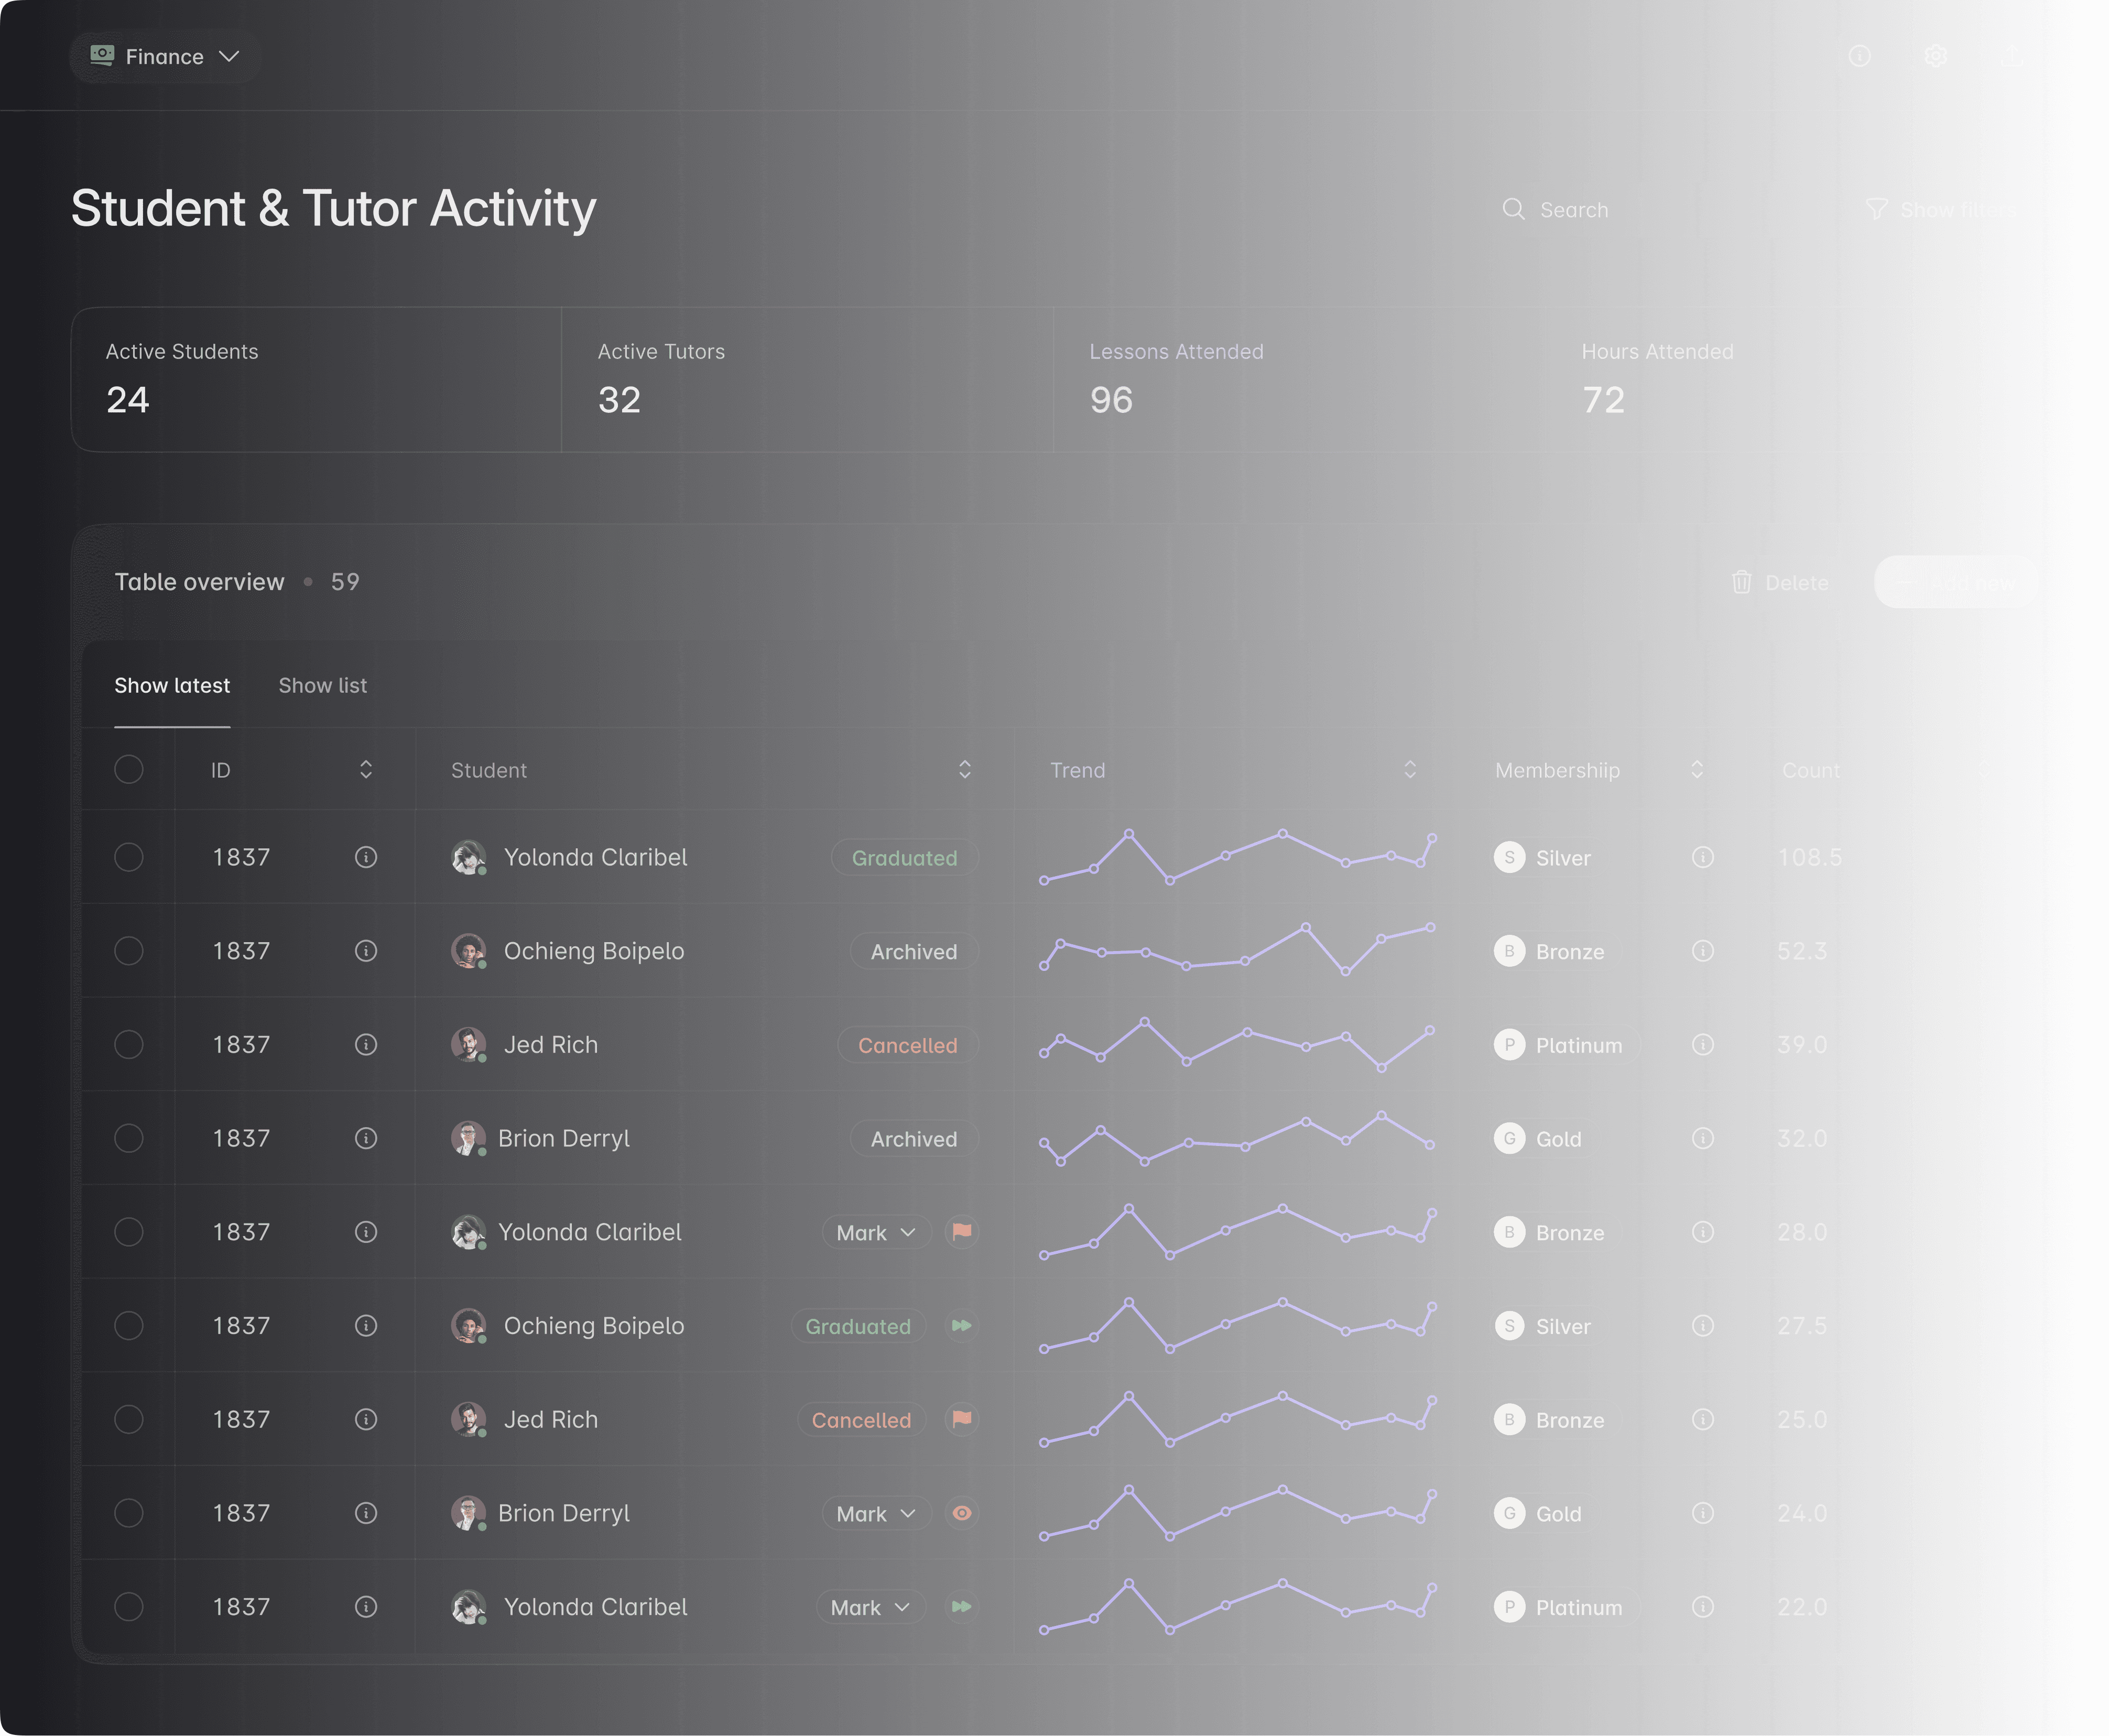
Task: Select the Show latest tab
Action: point(172,686)
